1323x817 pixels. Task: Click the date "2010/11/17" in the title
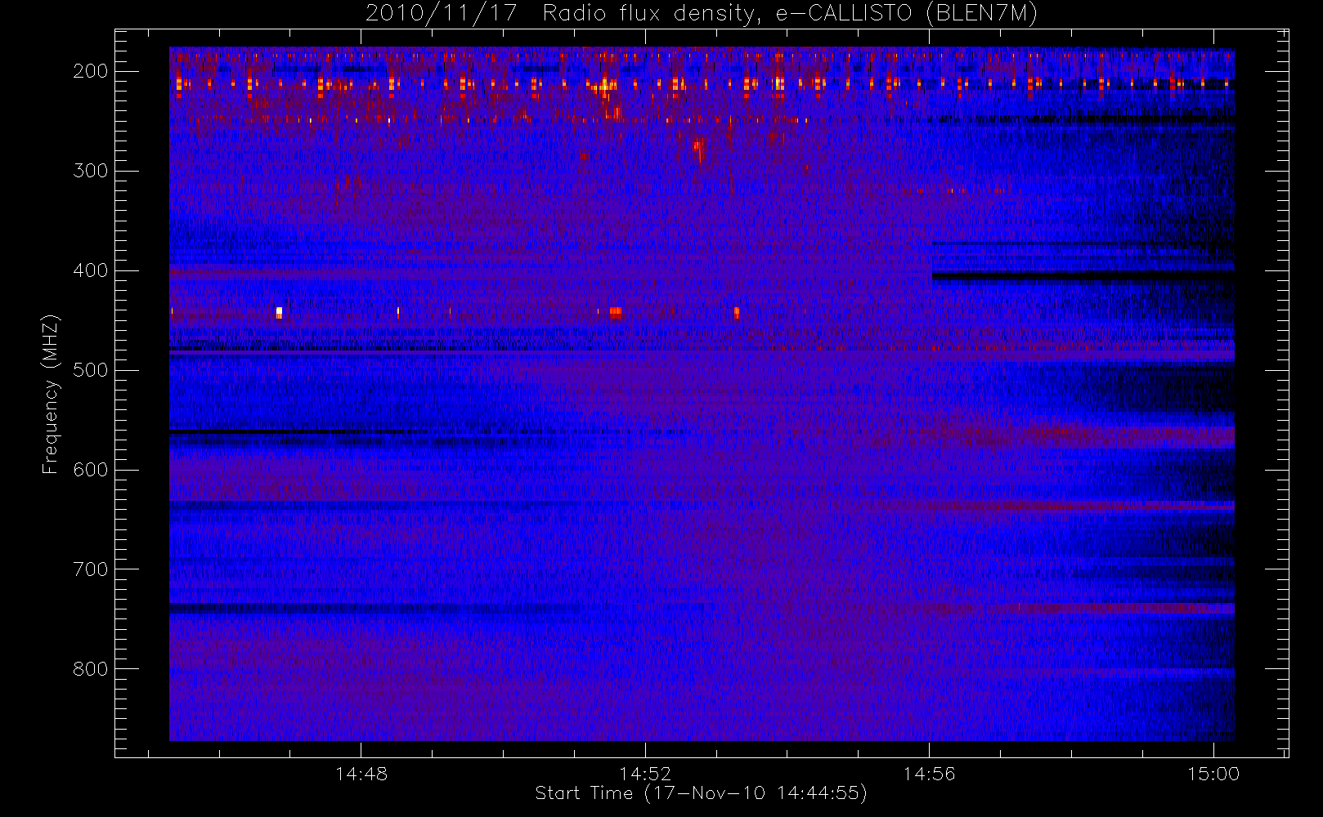click(441, 14)
